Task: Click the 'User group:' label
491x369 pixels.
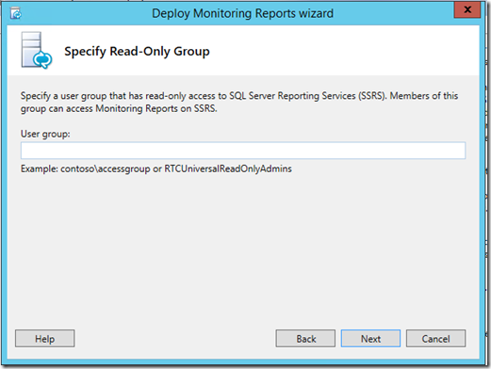Action: pos(45,134)
